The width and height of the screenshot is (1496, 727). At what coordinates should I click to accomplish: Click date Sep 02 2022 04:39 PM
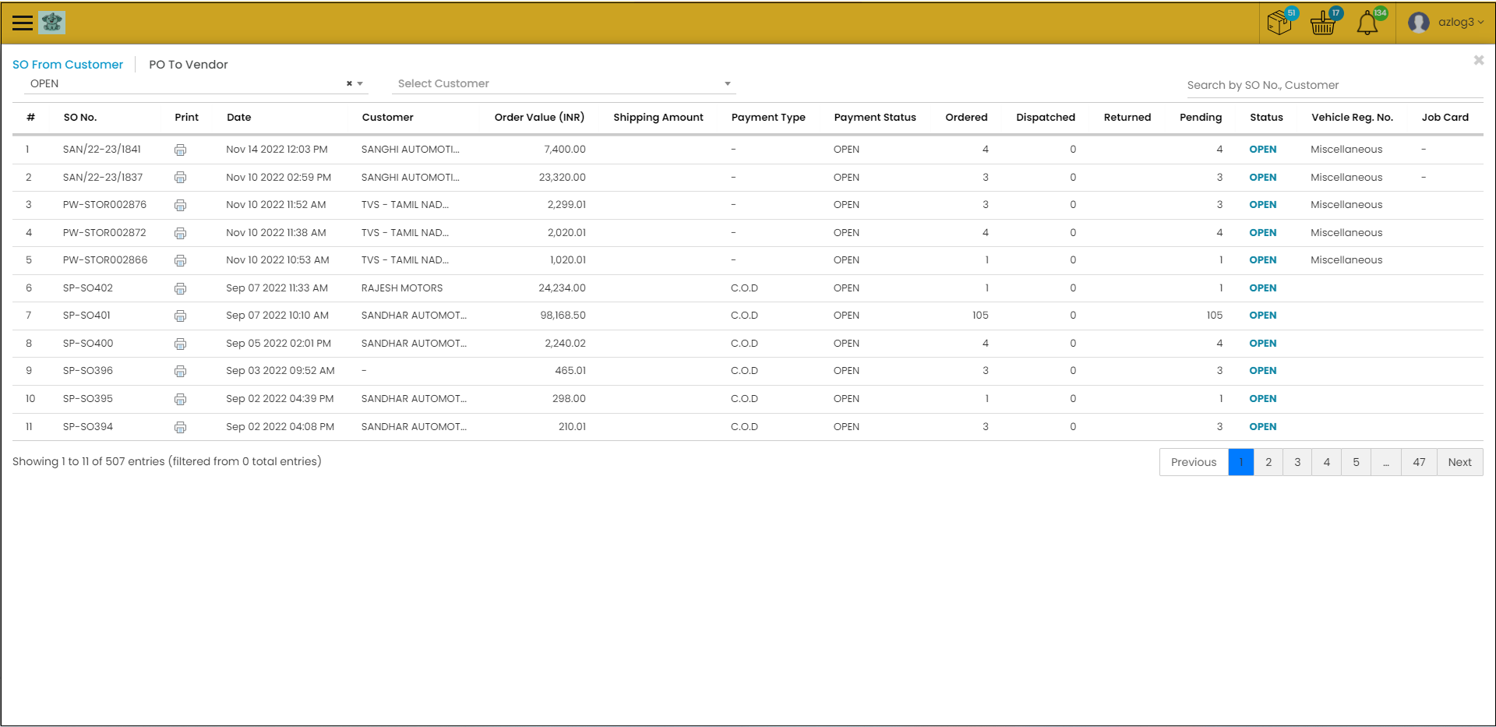(x=280, y=399)
